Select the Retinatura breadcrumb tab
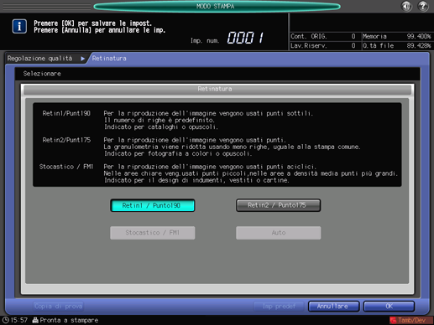434x325 pixels. pyautogui.click(x=109, y=59)
